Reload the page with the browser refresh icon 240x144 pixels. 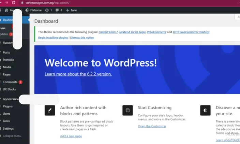pyautogui.click(x=14, y=3)
